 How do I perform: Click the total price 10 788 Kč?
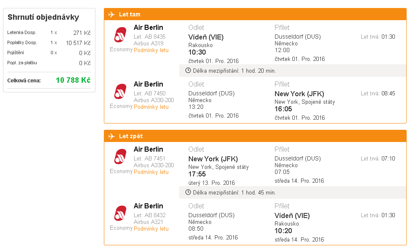pyautogui.click(x=73, y=80)
